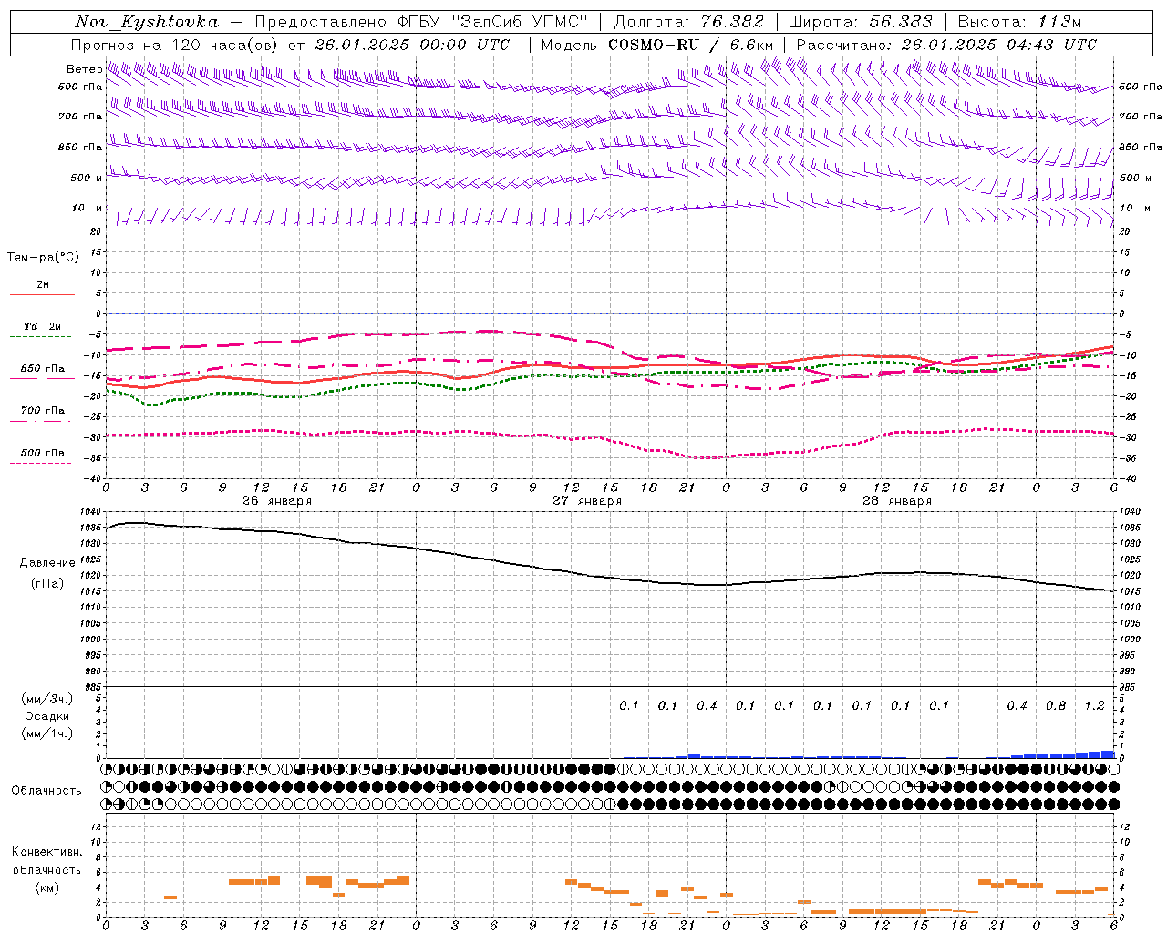Select the 500 гПа temperature legend entry
This screenshot has height=933, width=1167.
click(x=43, y=456)
